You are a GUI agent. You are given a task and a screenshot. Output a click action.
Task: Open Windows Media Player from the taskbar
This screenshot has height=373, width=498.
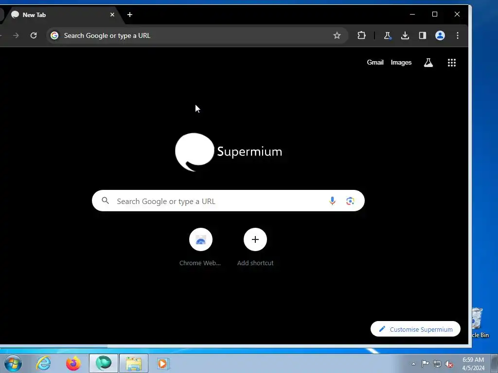163,363
